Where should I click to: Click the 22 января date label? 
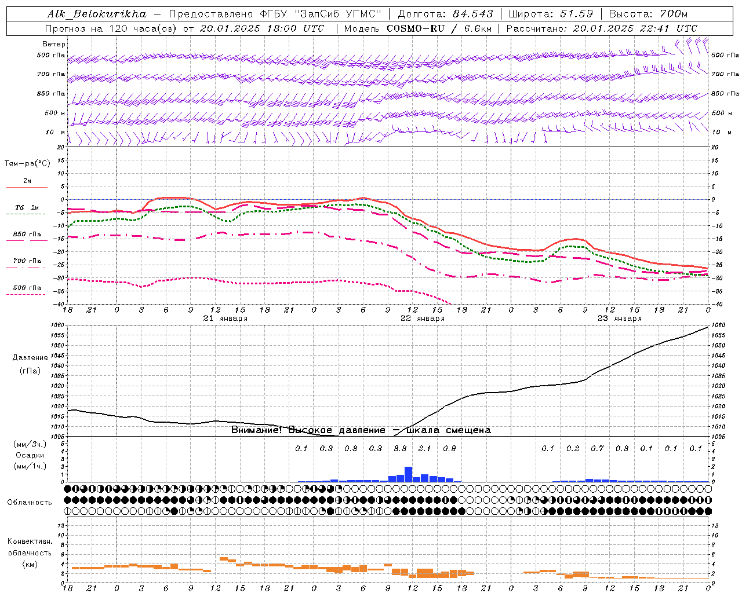click(x=423, y=319)
